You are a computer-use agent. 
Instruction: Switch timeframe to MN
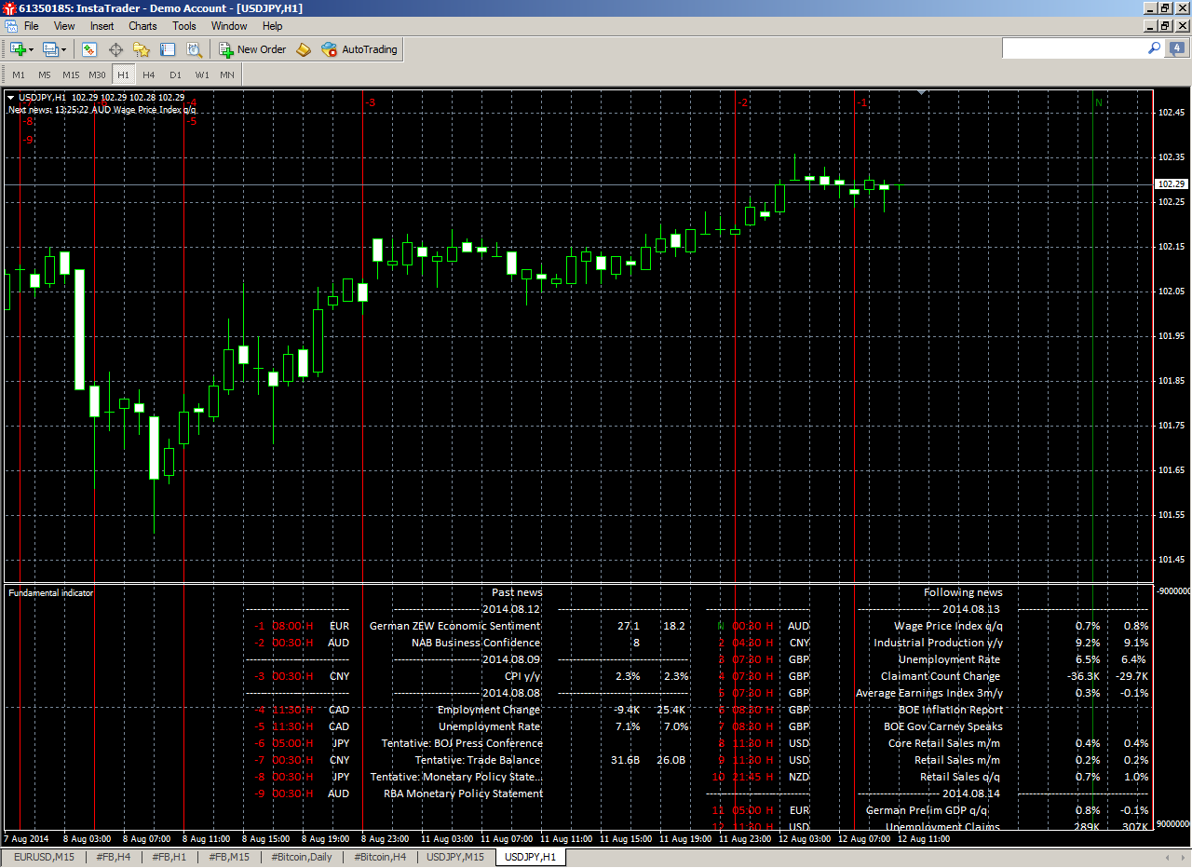coord(227,75)
